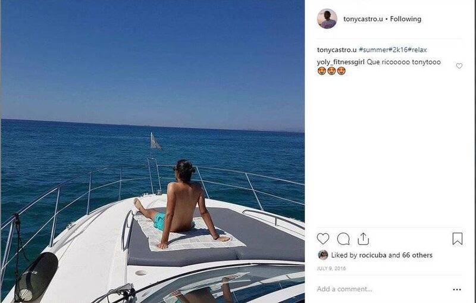Open the #relax hashtag
Screen dimensions: 476x303
(x=418, y=50)
